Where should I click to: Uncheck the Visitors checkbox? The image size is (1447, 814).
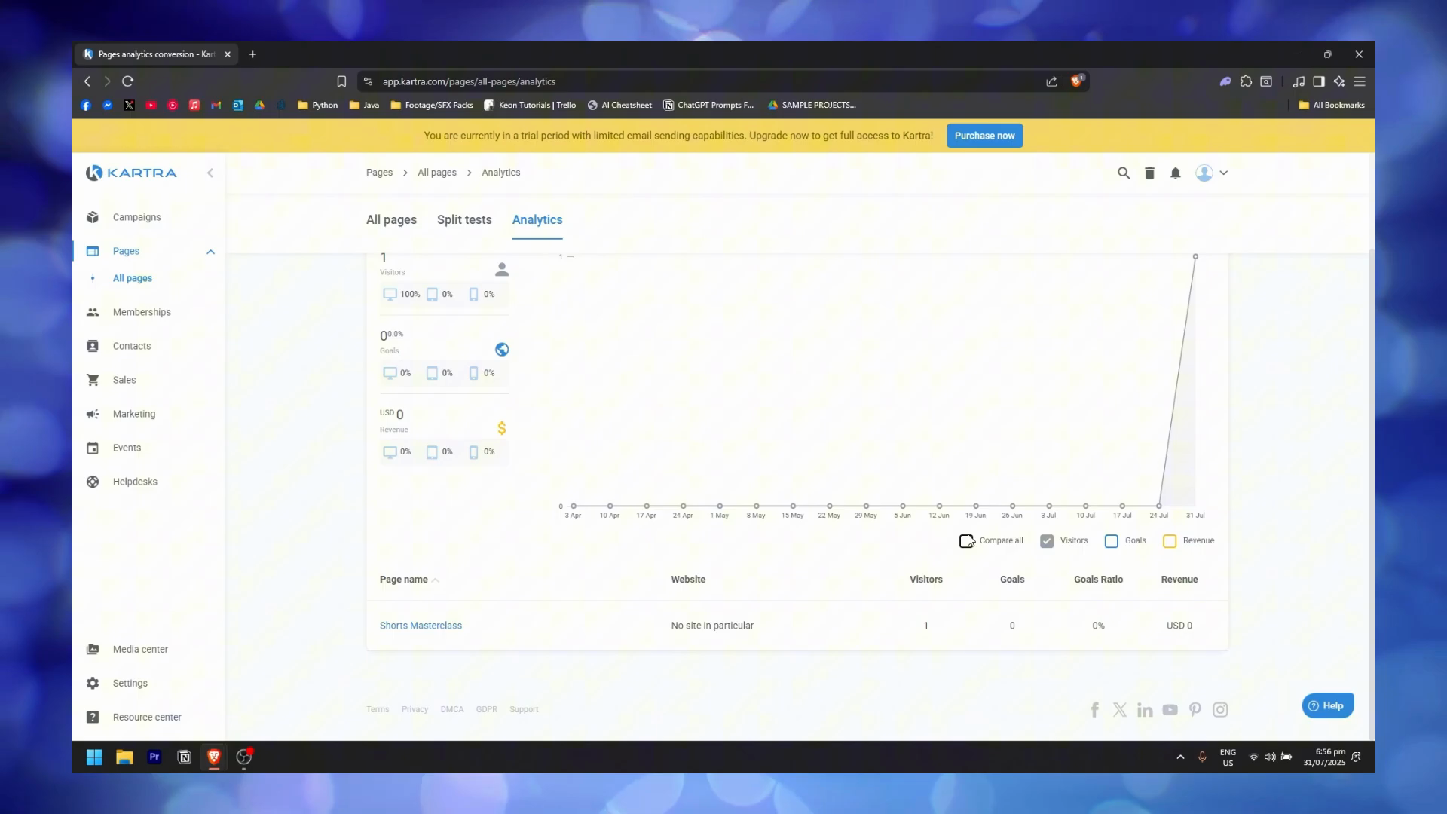click(x=1047, y=540)
